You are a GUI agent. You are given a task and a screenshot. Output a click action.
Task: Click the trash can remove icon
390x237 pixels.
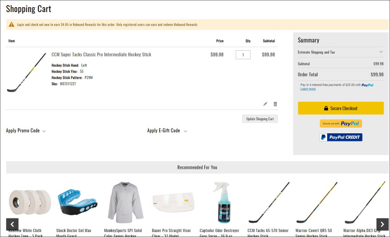(275, 104)
